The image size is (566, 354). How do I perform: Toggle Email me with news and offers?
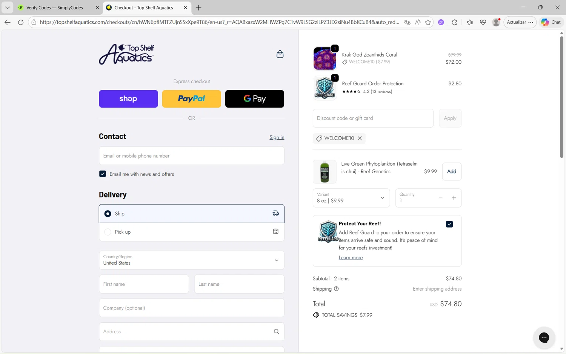click(x=103, y=174)
